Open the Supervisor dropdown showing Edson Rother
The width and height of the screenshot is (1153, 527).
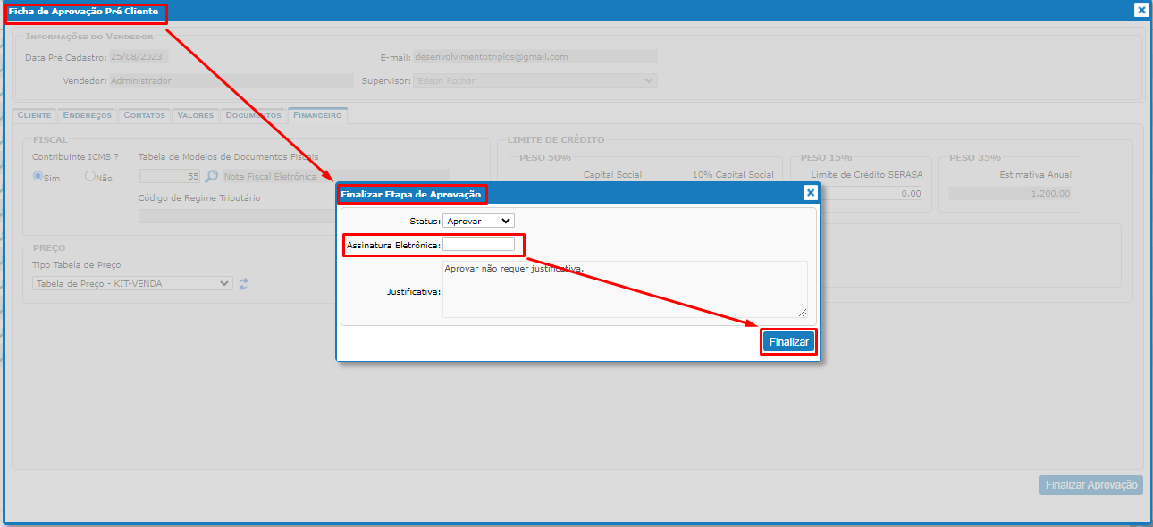(x=534, y=80)
